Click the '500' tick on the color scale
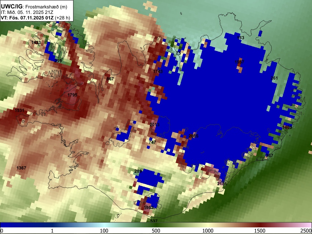 (156, 231)
